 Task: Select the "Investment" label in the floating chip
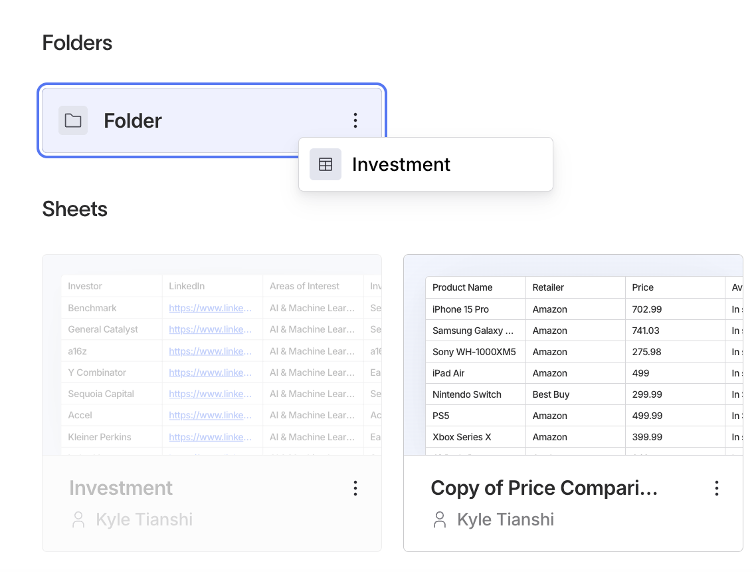401,164
